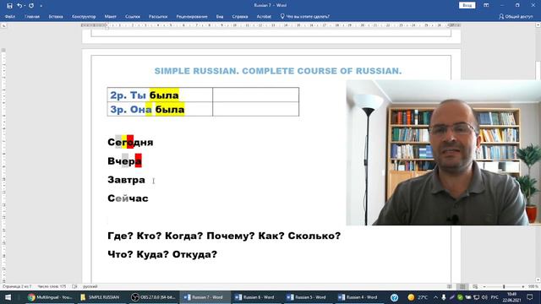Open the Undo history dropdown arrow
The width and height of the screenshot is (541, 304).
[25, 6]
